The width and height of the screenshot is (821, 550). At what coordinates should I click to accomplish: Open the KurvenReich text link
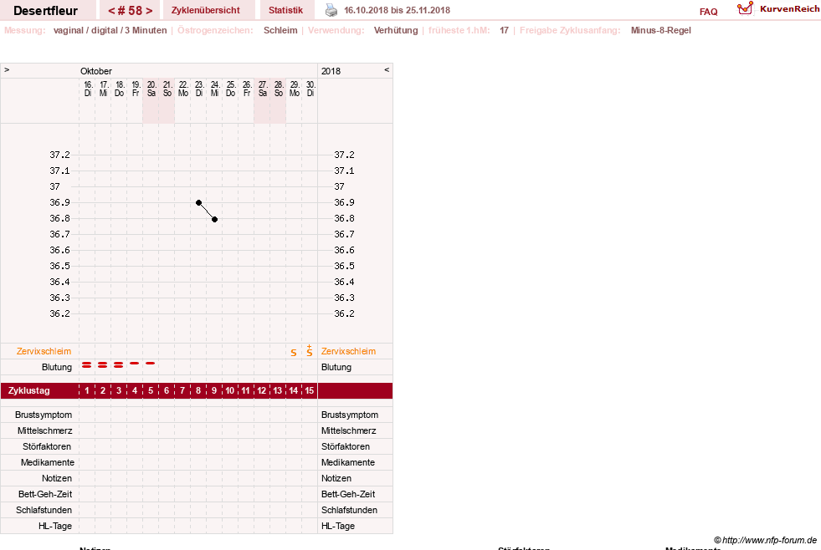(x=789, y=8)
